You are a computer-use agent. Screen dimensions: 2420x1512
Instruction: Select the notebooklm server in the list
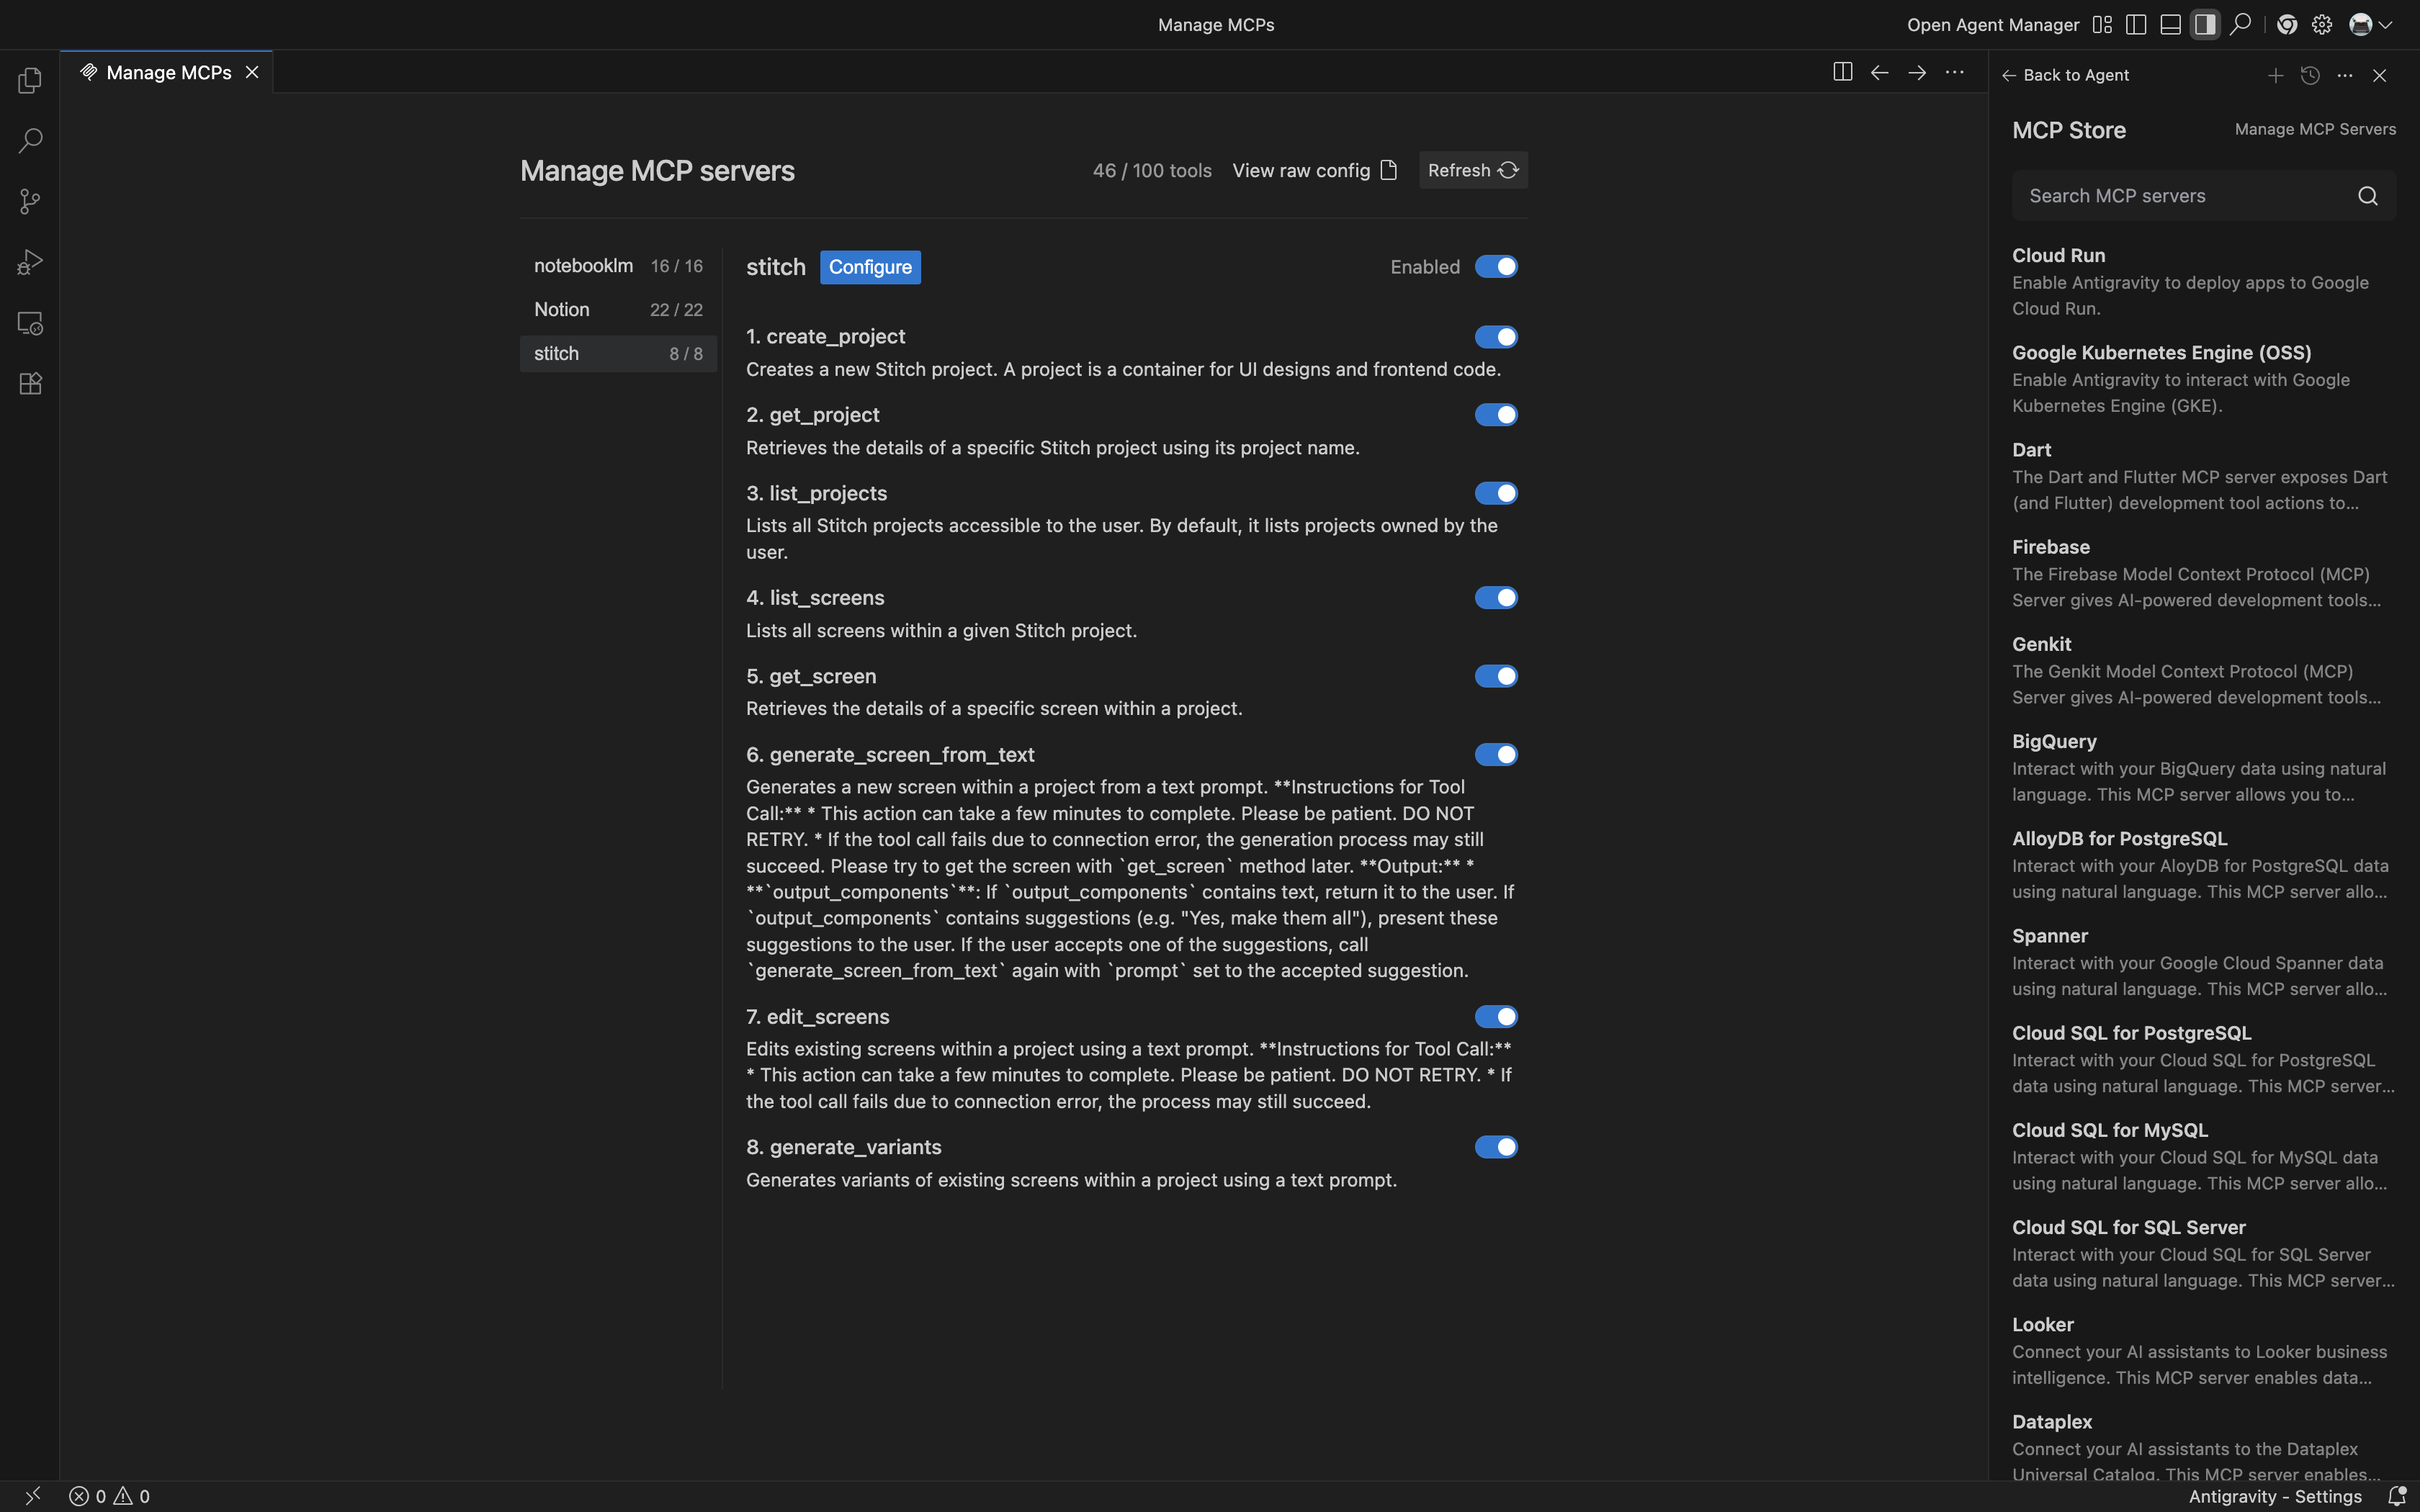click(x=618, y=266)
